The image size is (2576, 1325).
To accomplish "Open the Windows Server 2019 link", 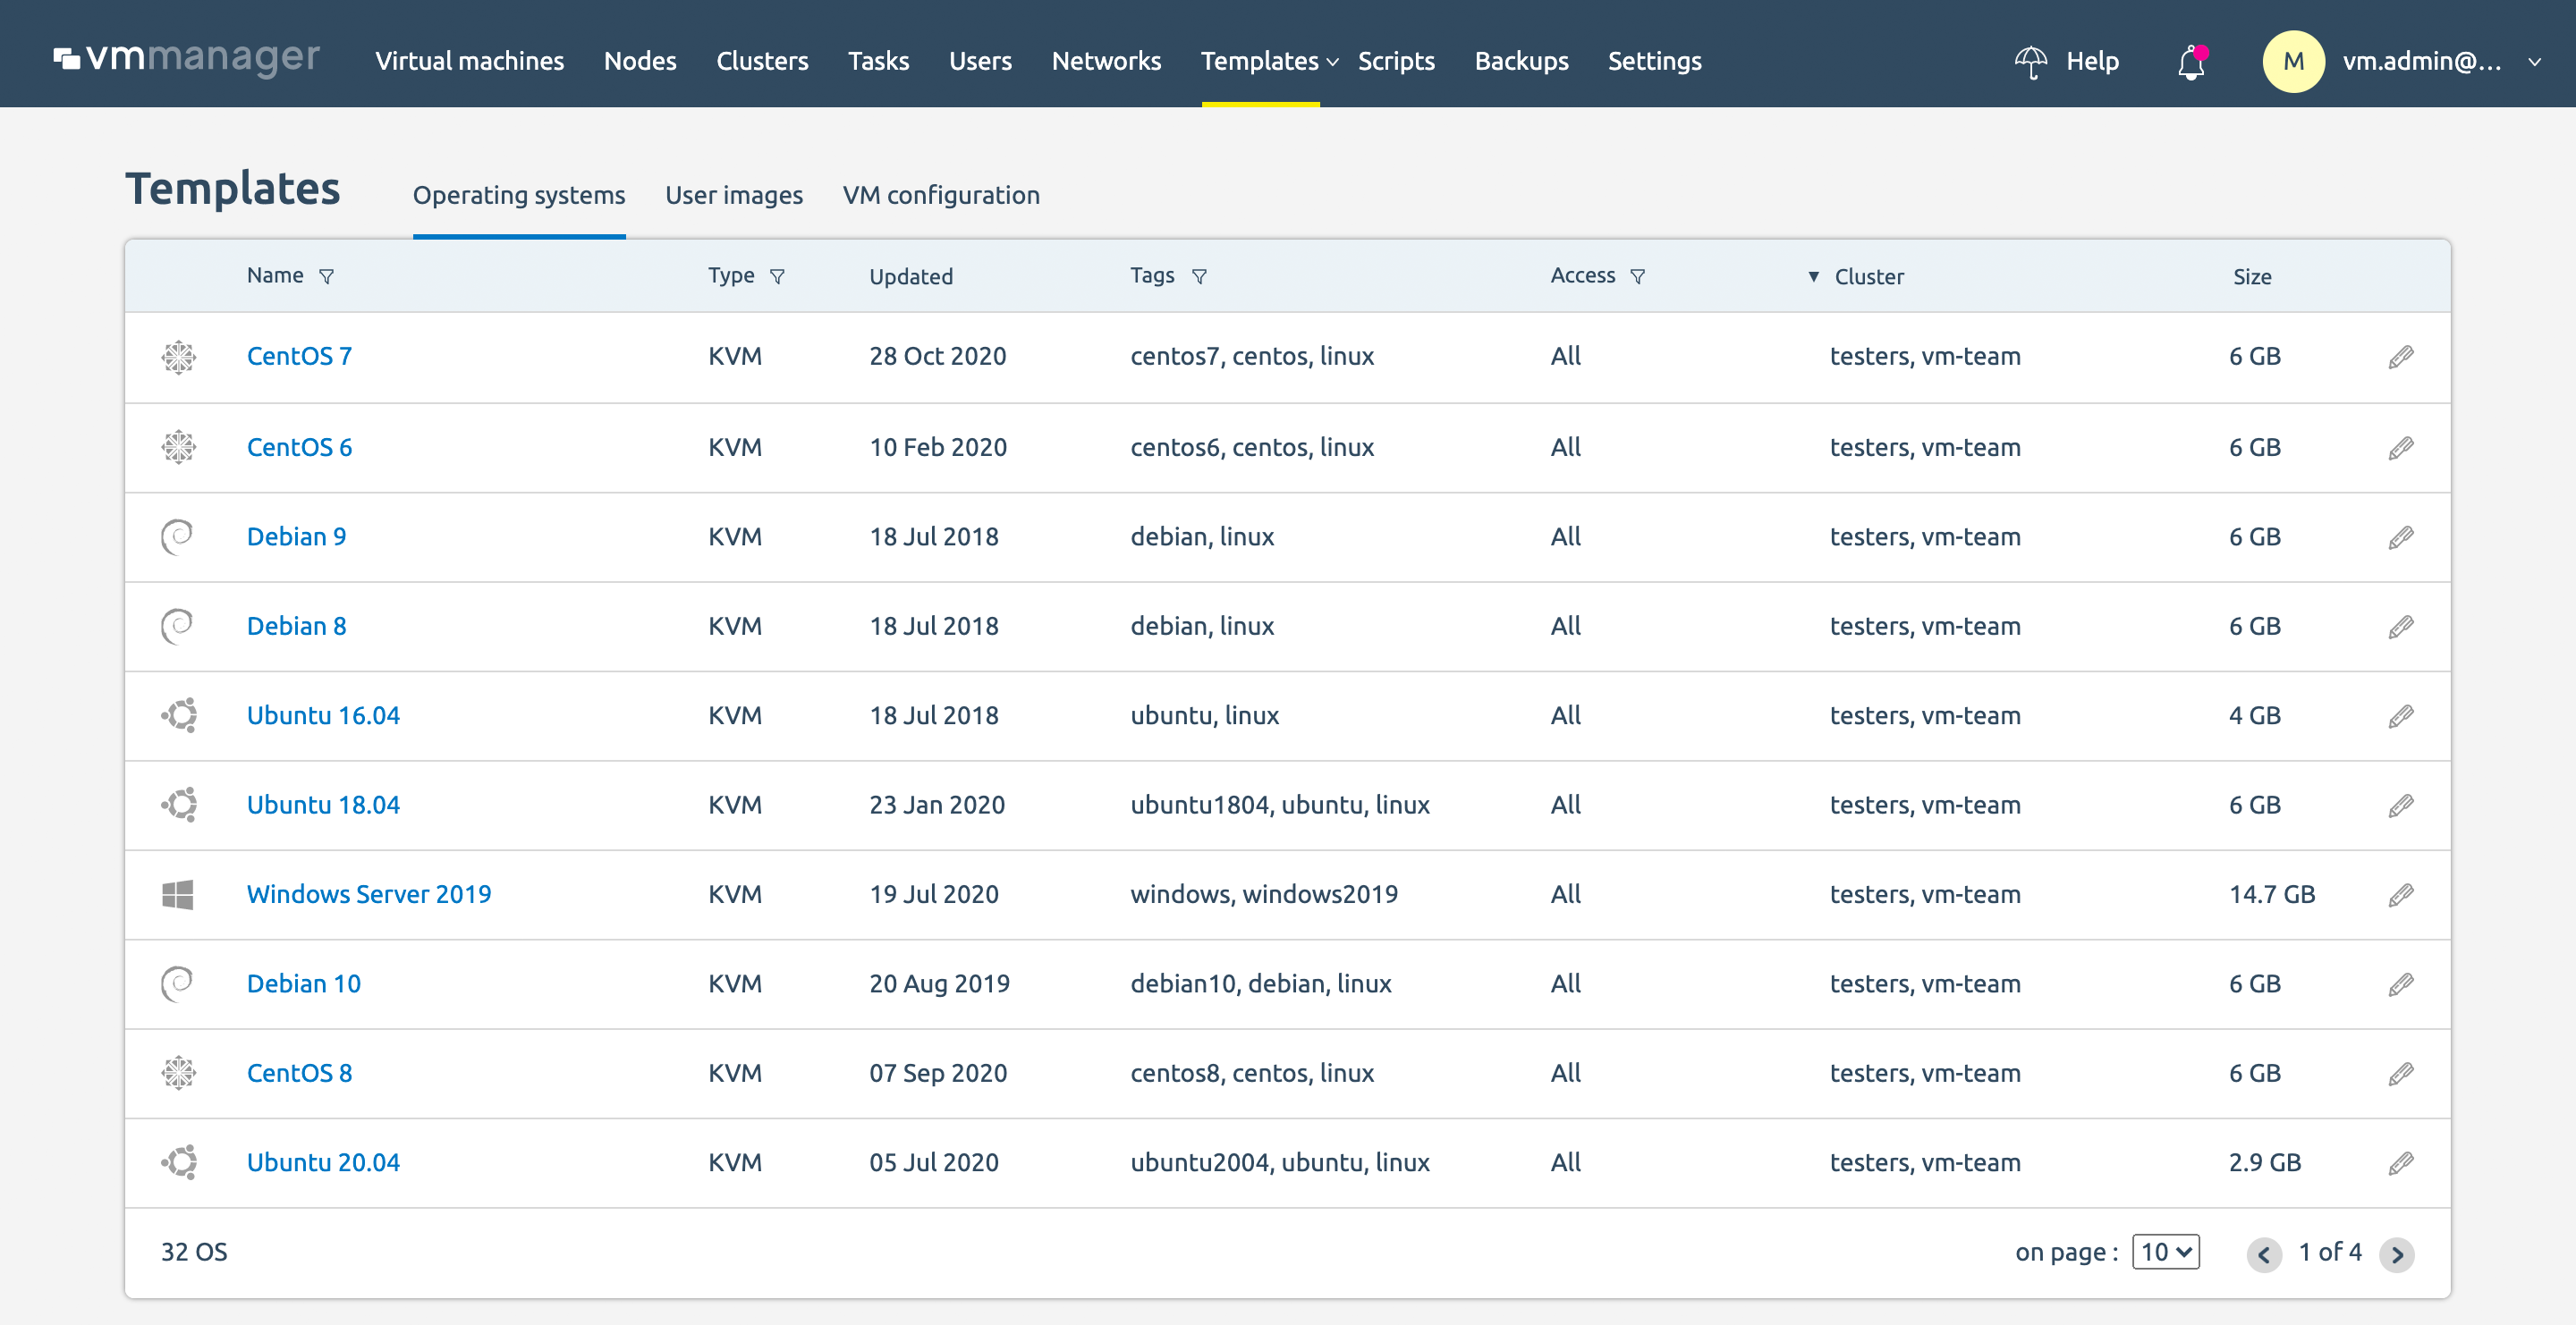I will 369,895.
